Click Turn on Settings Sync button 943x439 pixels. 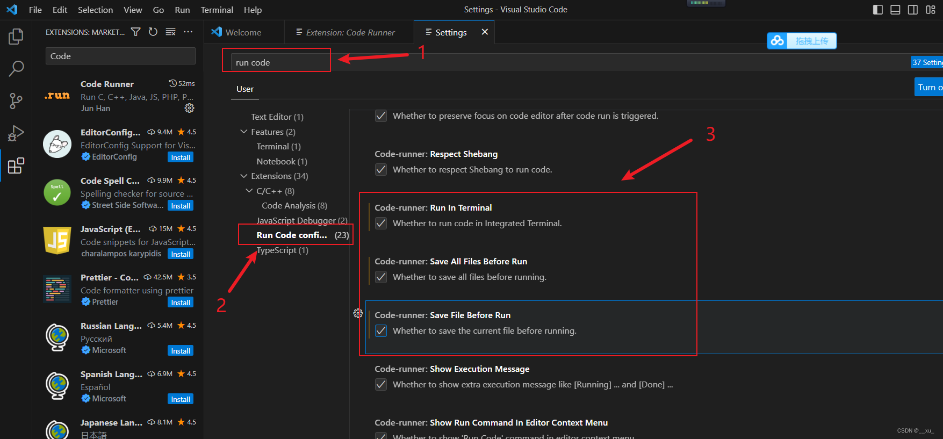coord(929,87)
